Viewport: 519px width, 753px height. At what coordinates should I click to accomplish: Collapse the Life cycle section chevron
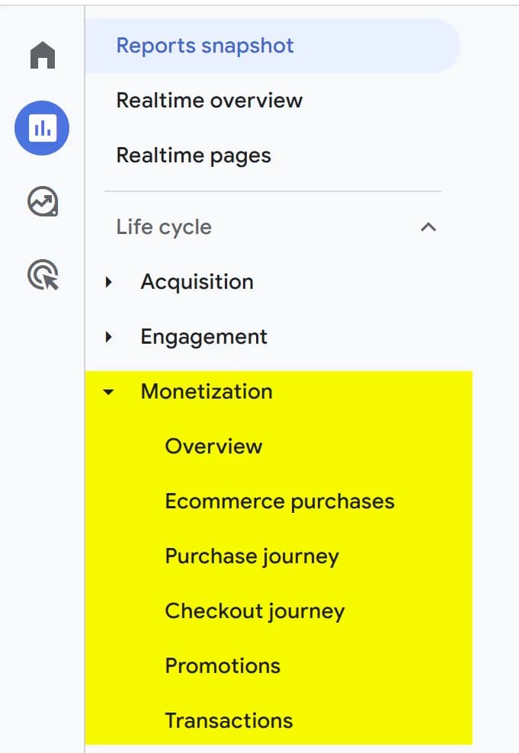pyautogui.click(x=428, y=226)
